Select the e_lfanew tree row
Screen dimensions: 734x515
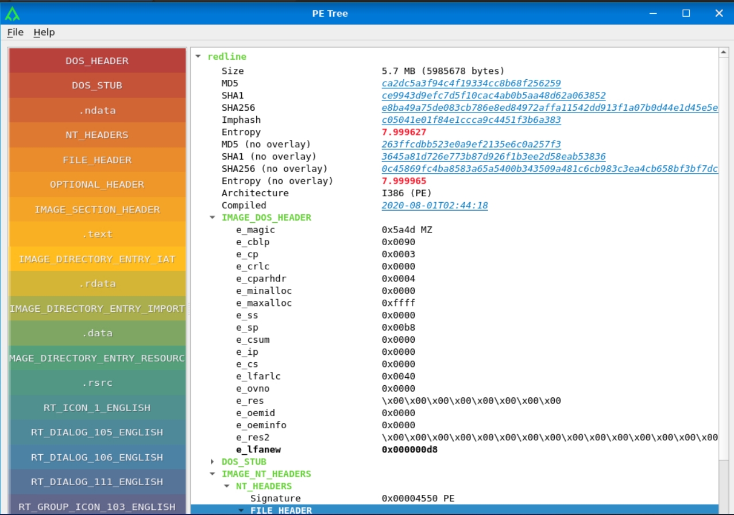258,450
